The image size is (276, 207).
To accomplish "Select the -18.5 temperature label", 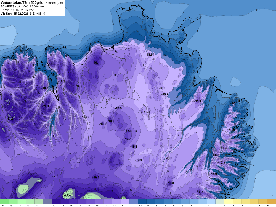I will tap(111, 121).
